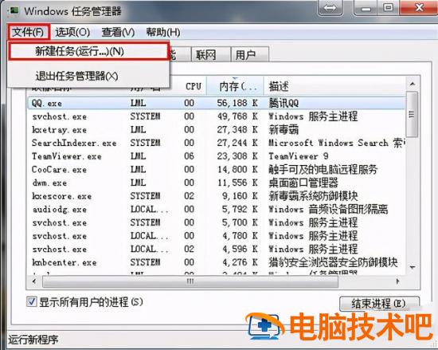
Task: Select the SearchIndexer.exe process
Action: [x=216, y=143]
